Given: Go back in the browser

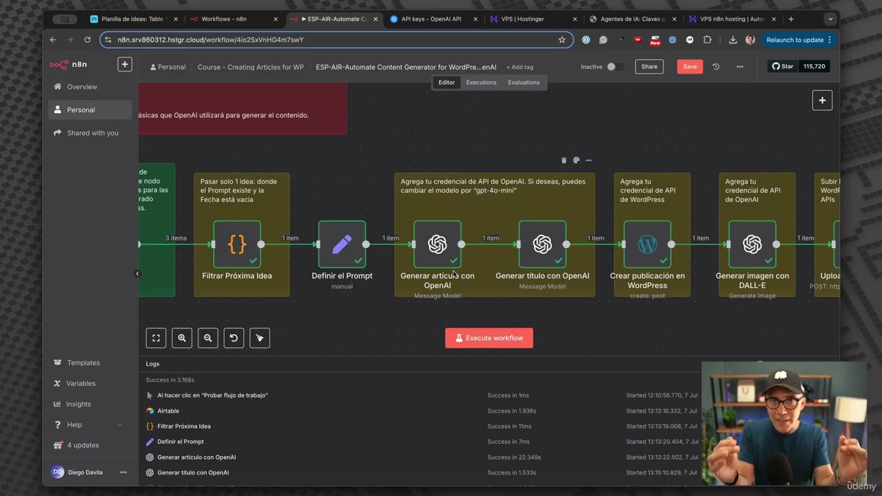Looking at the screenshot, I should pos(53,40).
